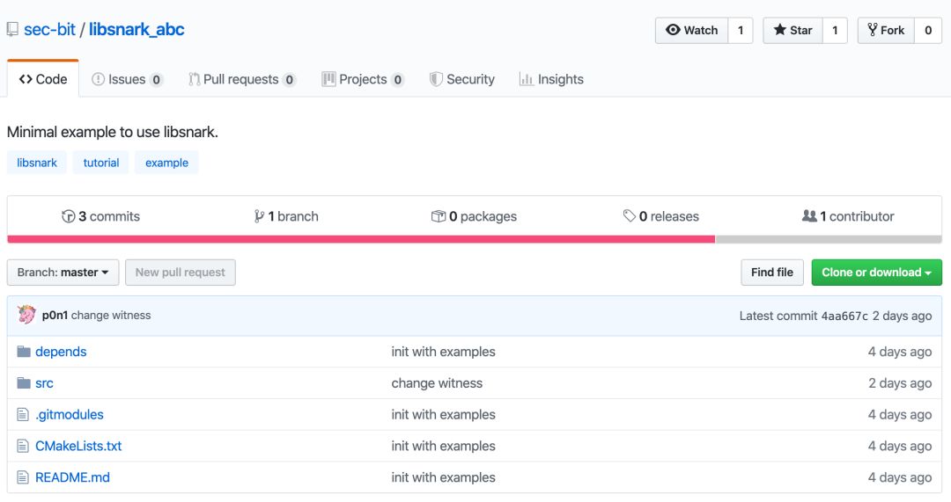View the 1 branch list

[x=286, y=216]
